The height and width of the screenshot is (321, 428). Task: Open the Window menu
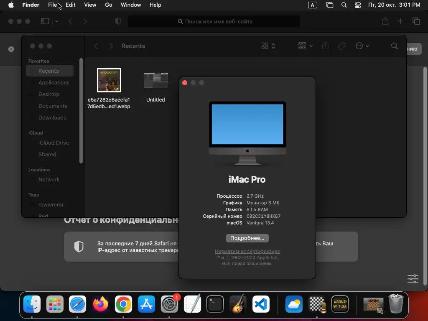coord(131,5)
